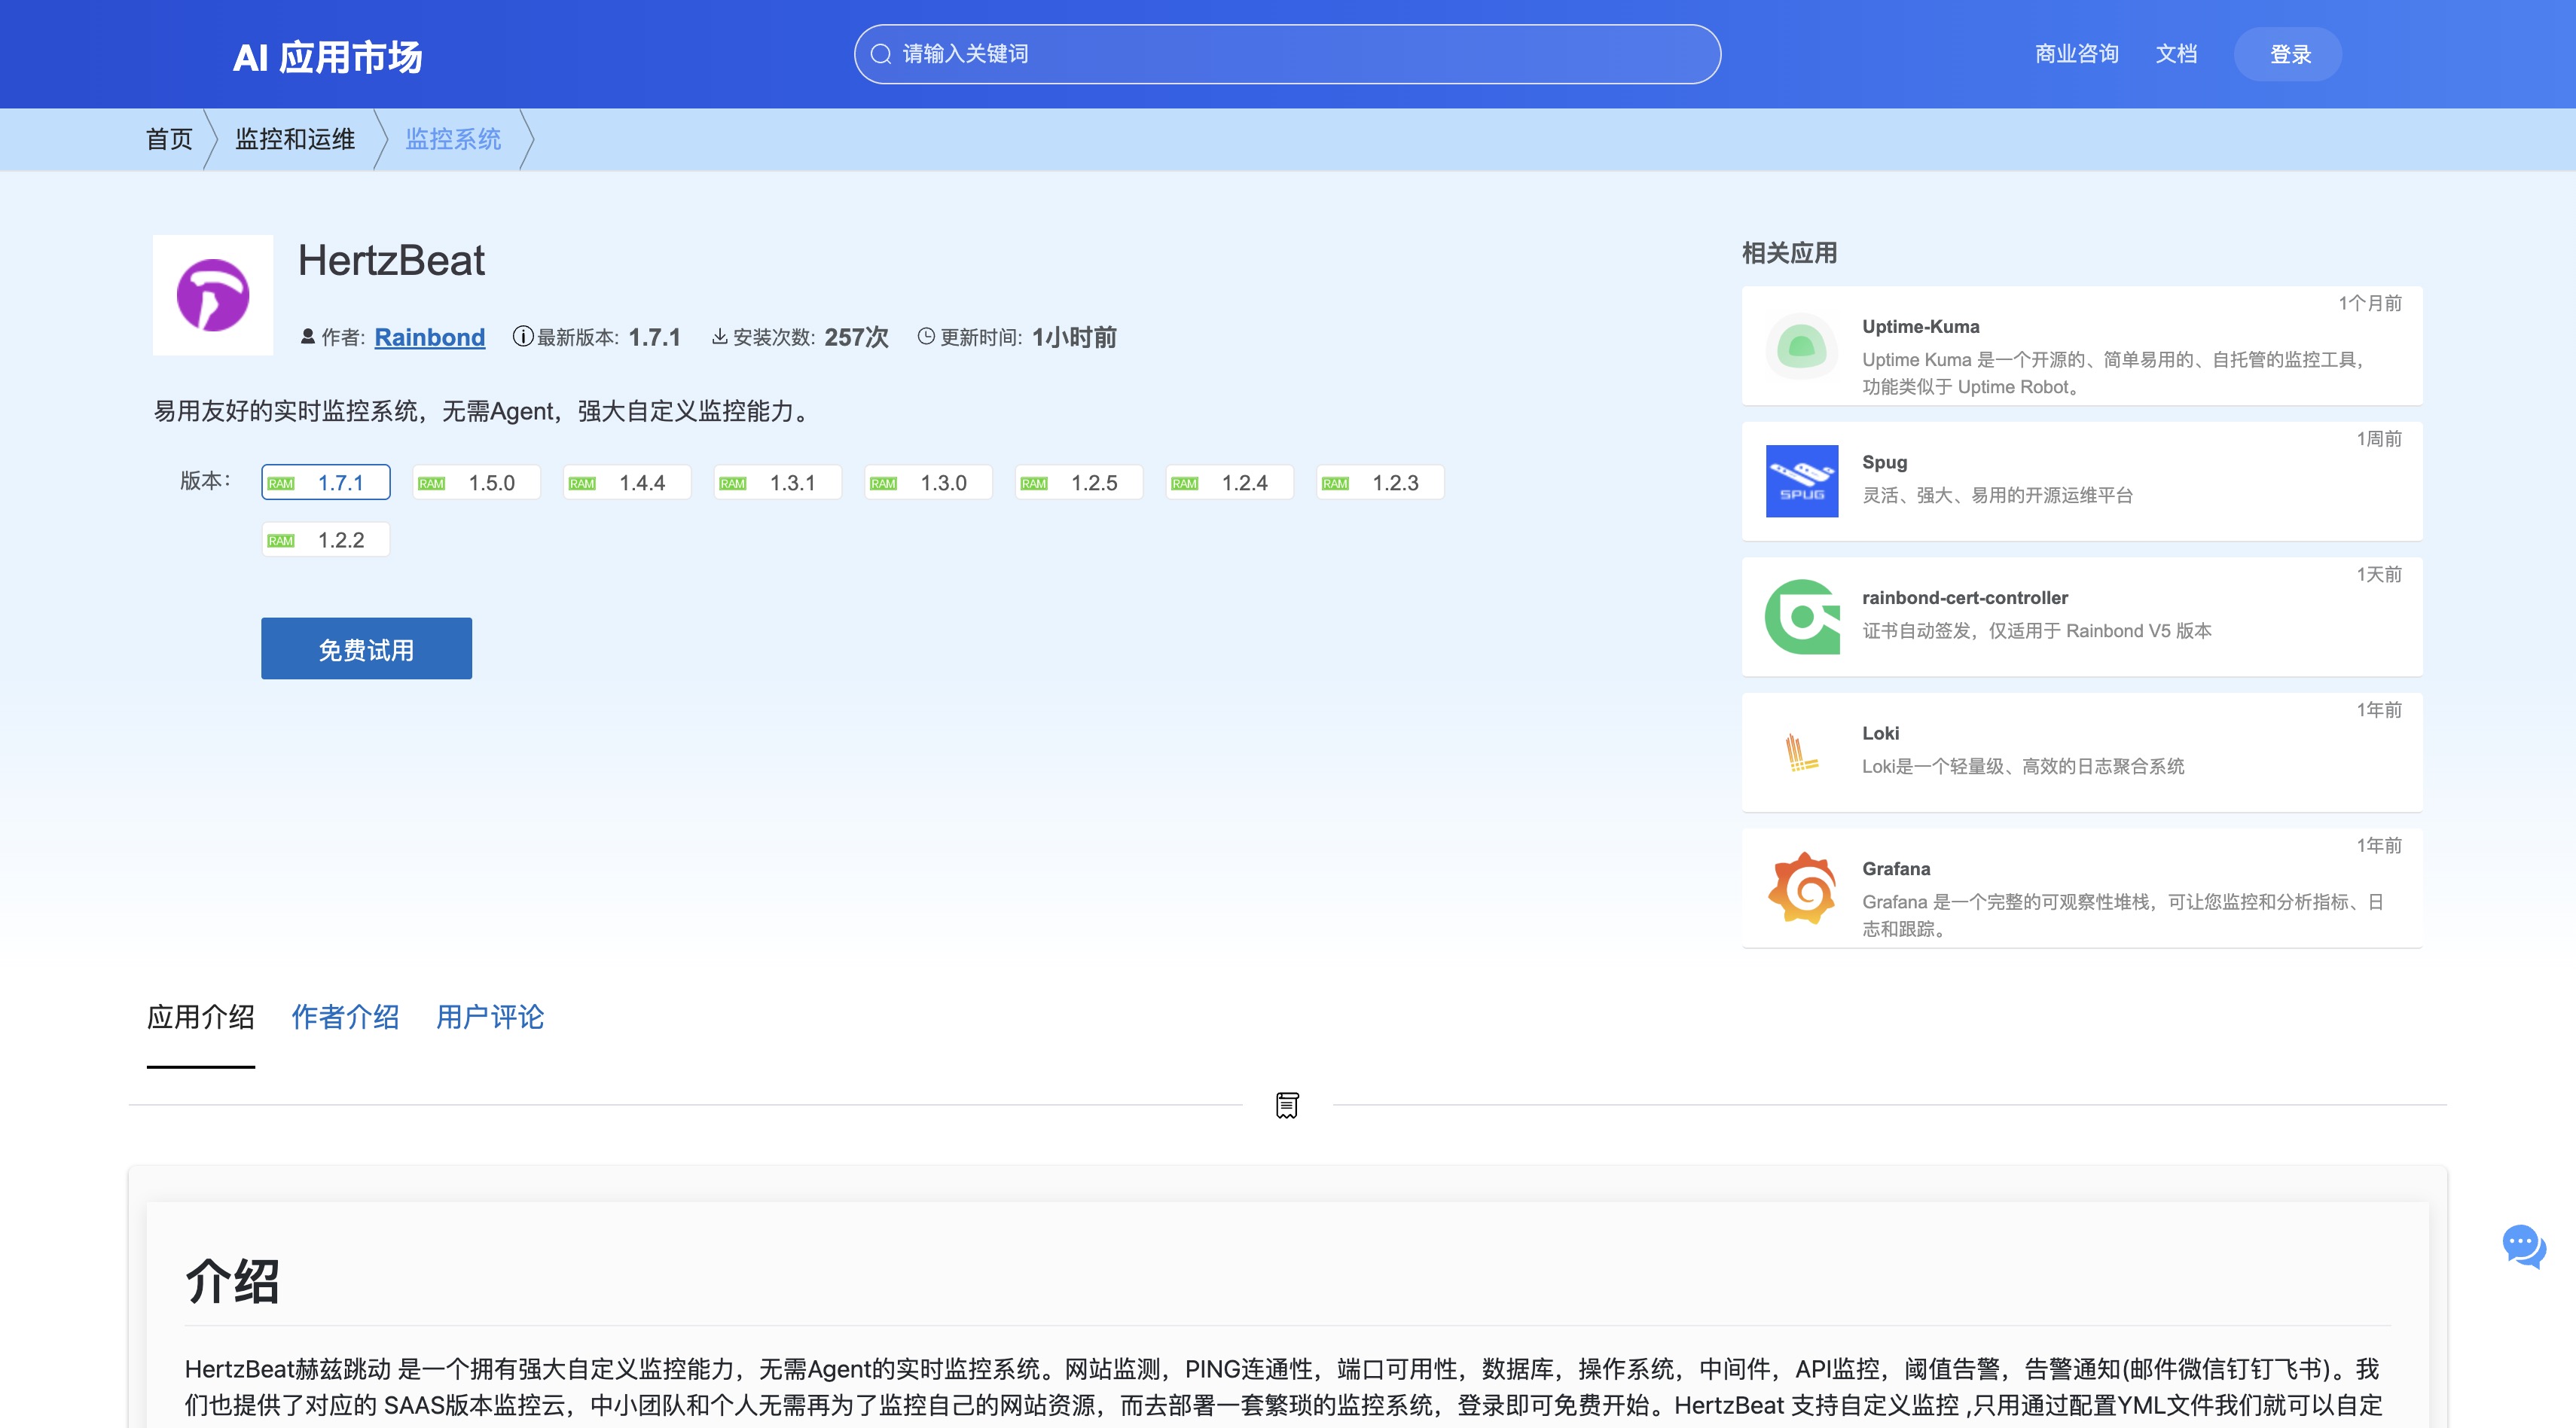Open the Rainbond author link
The image size is (2576, 1428).
429,338
